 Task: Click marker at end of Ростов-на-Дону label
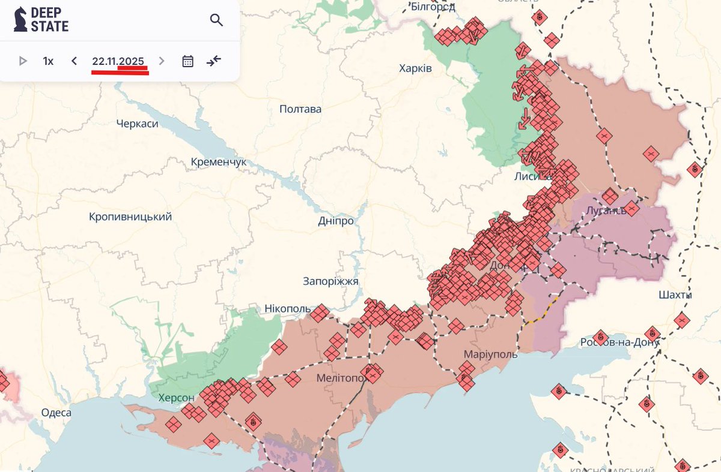[x=653, y=333]
